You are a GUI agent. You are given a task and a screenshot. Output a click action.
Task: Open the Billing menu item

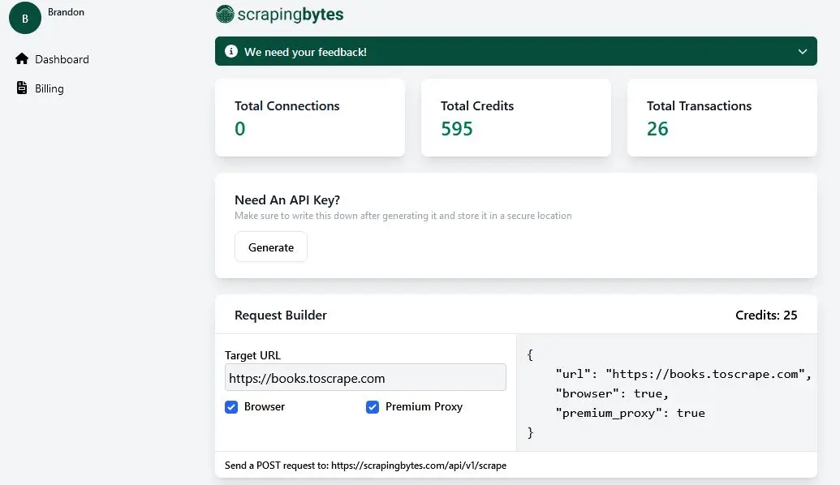(x=49, y=88)
